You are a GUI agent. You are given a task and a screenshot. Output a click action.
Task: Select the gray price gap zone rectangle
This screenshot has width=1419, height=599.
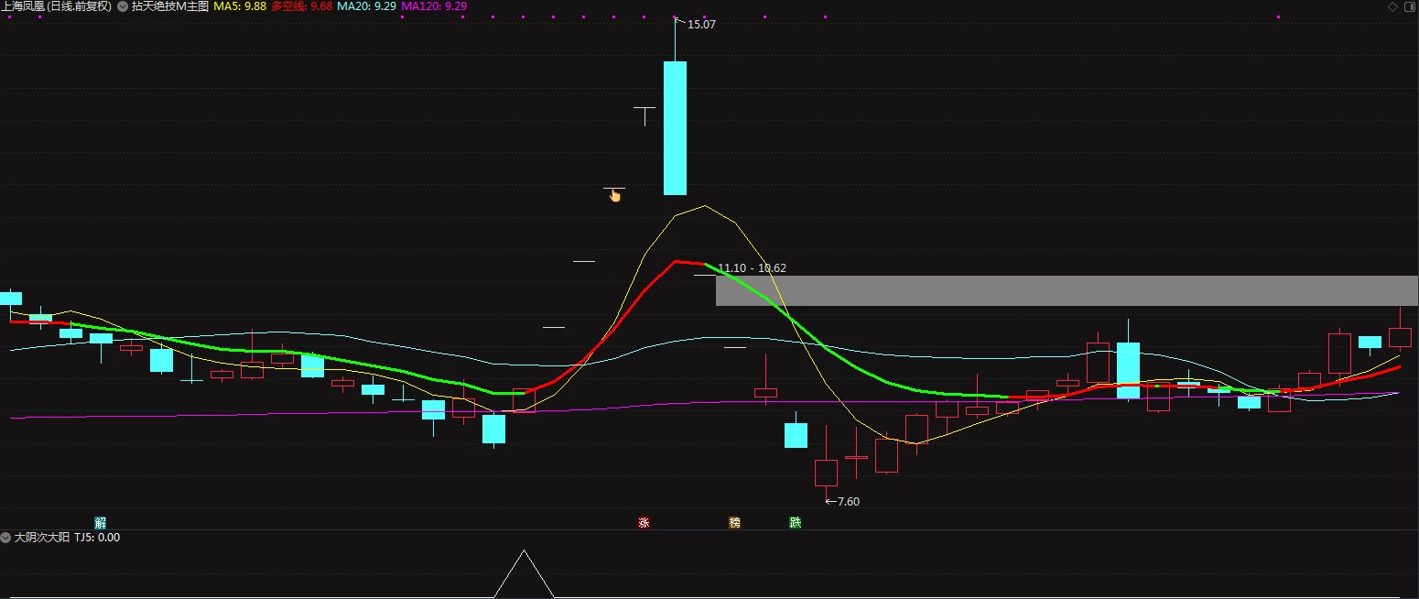tap(1067, 290)
